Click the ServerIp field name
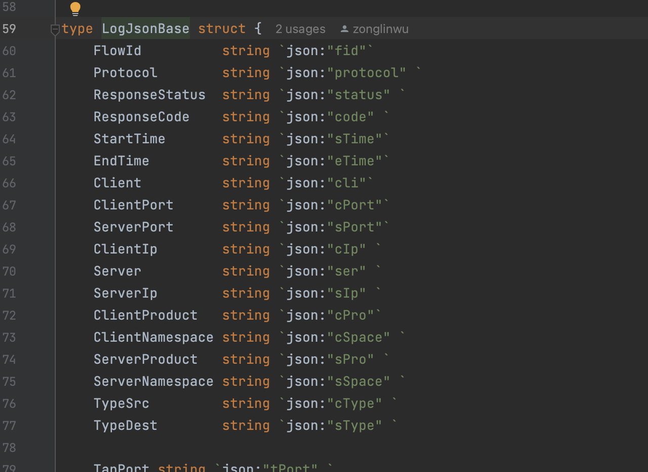This screenshot has width=648, height=472. pyautogui.click(x=126, y=293)
